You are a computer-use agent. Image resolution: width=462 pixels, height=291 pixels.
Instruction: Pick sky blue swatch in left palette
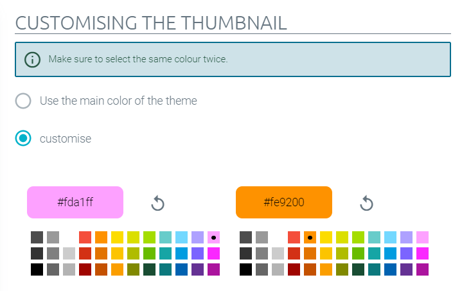click(x=181, y=238)
